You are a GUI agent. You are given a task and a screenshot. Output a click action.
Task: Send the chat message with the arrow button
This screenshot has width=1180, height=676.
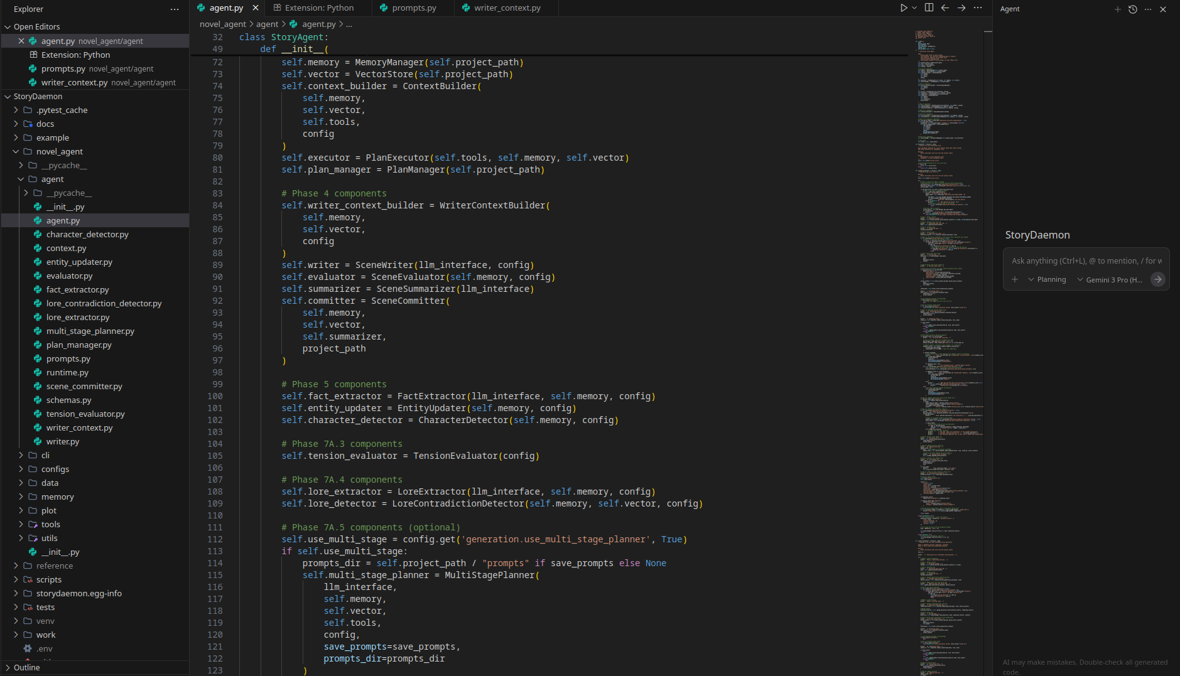click(1157, 279)
